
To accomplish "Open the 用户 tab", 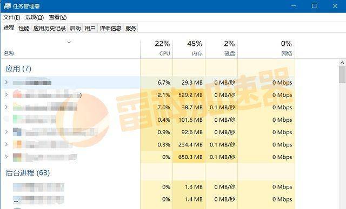I will pyautogui.click(x=90, y=28).
